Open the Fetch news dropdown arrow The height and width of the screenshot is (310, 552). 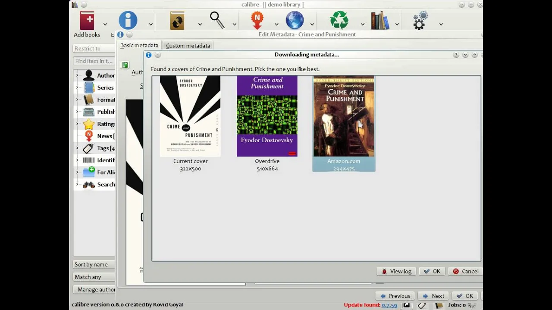(x=276, y=24)
